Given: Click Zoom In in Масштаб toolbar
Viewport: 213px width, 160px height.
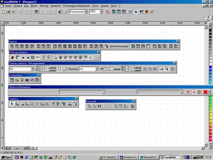Looking at the screenshot, I should click(x=89, y=106).
